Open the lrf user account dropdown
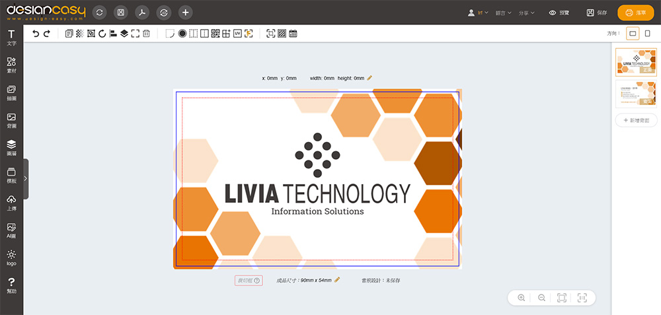Image resolution: width=661 pixels, height=315 pixels. click(x=478, y=13)
